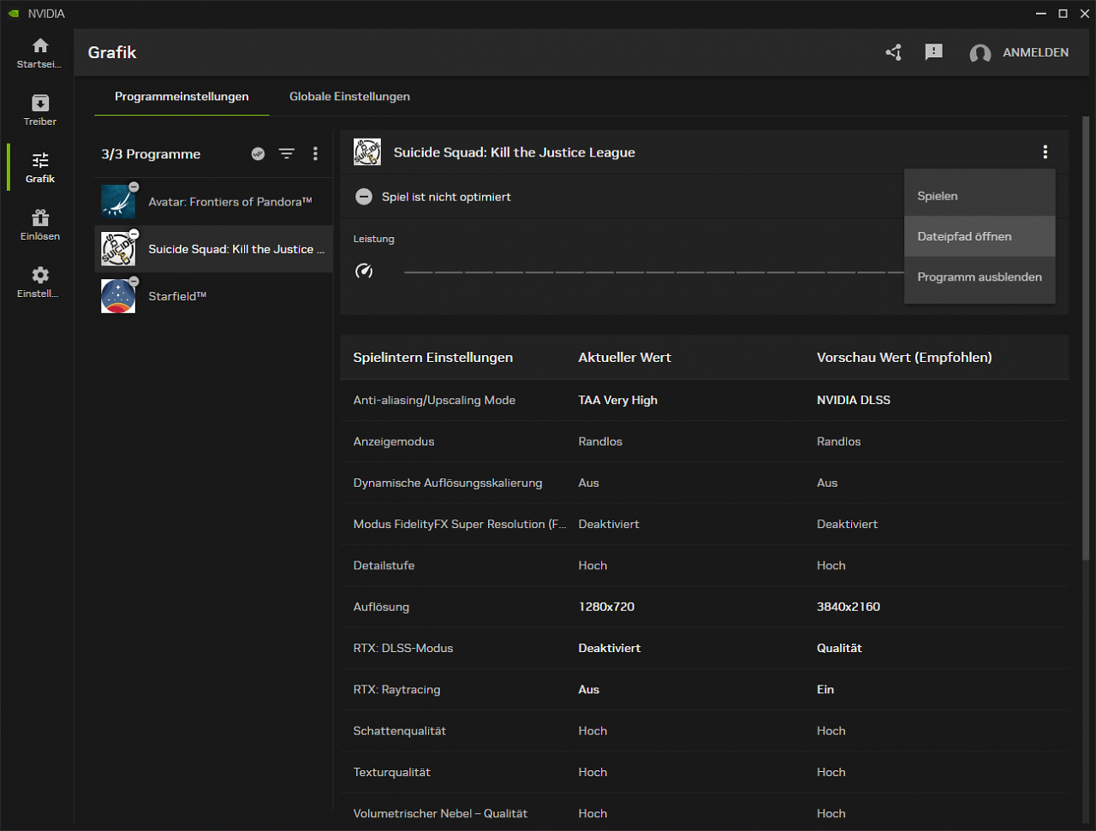Click 'Modus FidelityFX Super Resolution' label
Viewport: 1096px width, 831px height.
tap(460, 524)
